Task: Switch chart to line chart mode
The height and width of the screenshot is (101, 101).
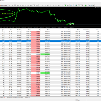Action: (x=68, y=6)
